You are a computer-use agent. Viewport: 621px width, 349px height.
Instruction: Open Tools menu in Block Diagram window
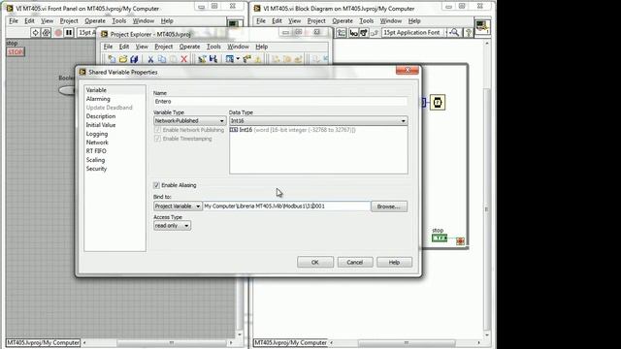click(x=367, y=21)
